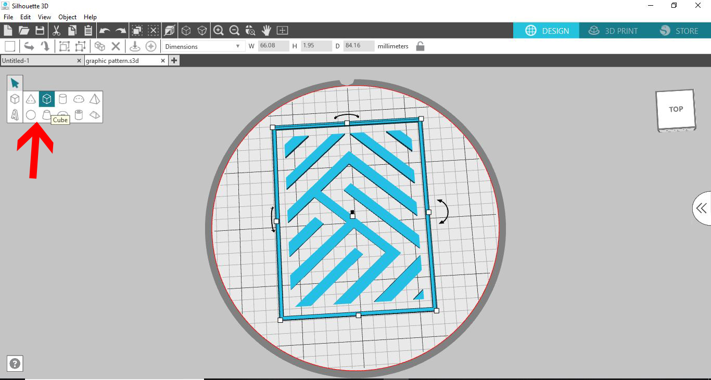
Task: Zoom in with the plus magnifier
Action: (219, 30)
